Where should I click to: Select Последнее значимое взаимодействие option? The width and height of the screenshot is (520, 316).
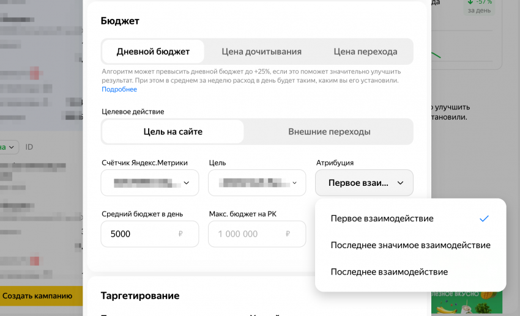[410, 245]
